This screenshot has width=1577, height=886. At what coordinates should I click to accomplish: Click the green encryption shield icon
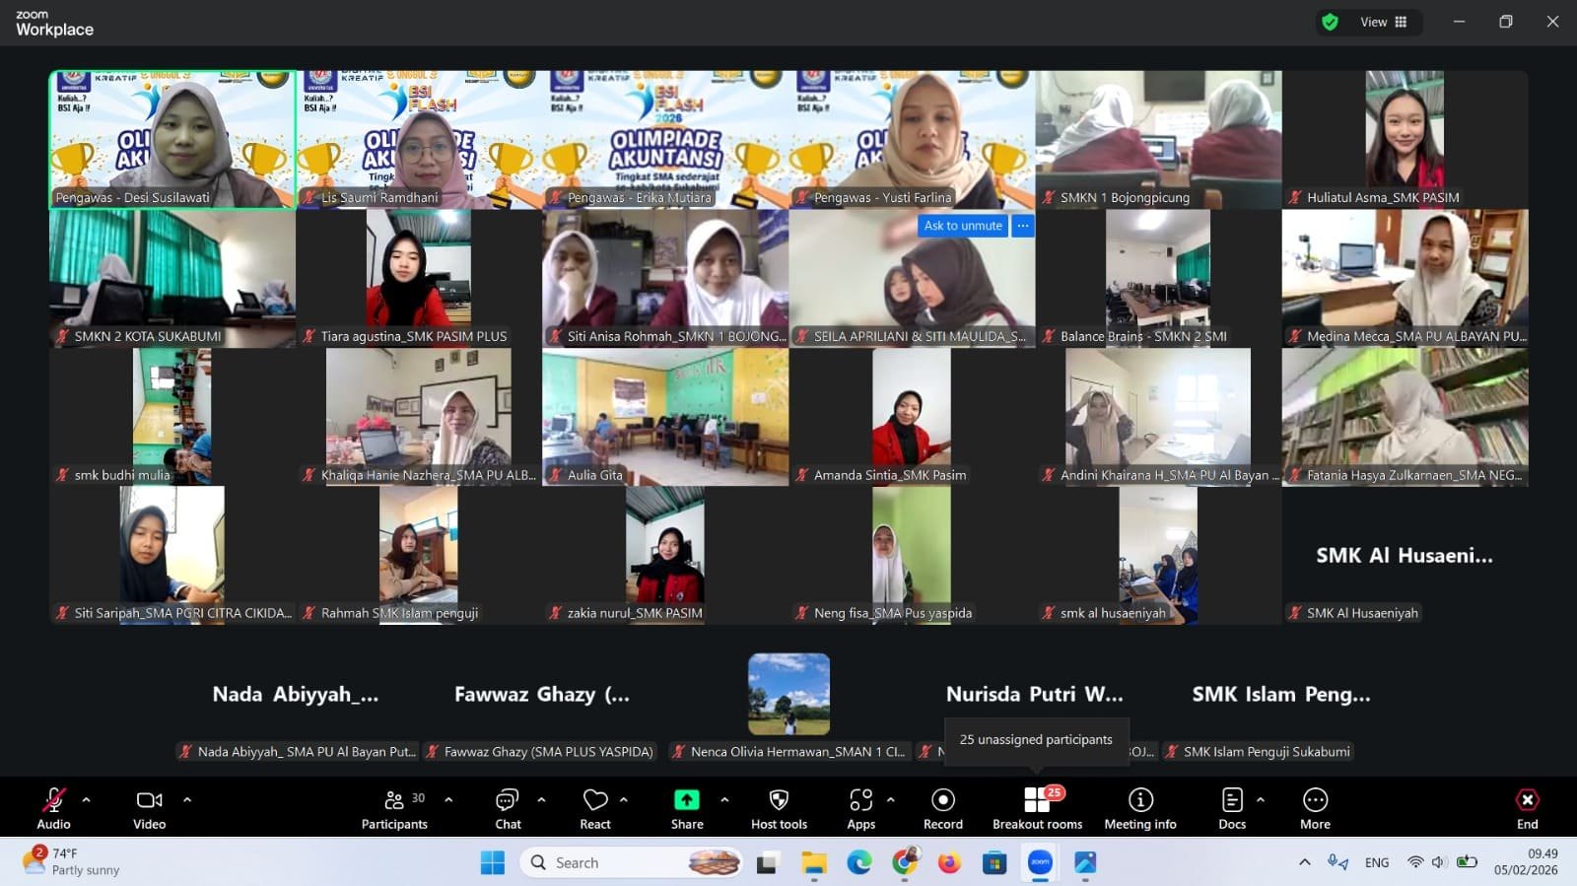pos(1330,22)
